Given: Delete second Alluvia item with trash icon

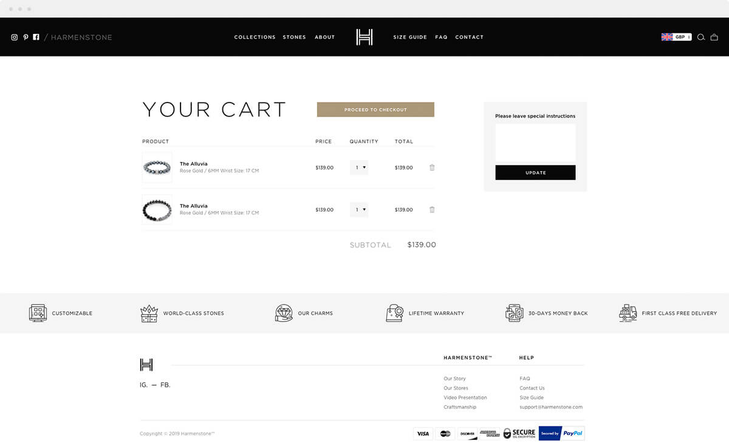Looking at the screenshot, I should [x=432, y=210].
